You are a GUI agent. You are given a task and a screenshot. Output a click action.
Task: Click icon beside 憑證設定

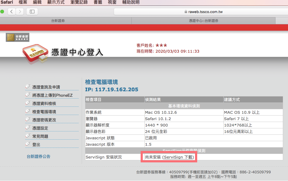(28, 127)
